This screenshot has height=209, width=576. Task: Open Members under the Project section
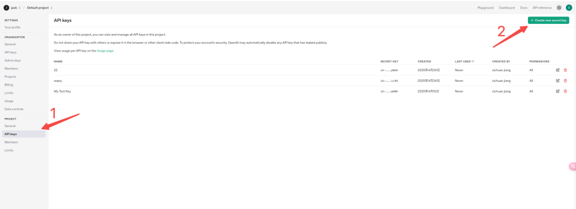[11, 142]
